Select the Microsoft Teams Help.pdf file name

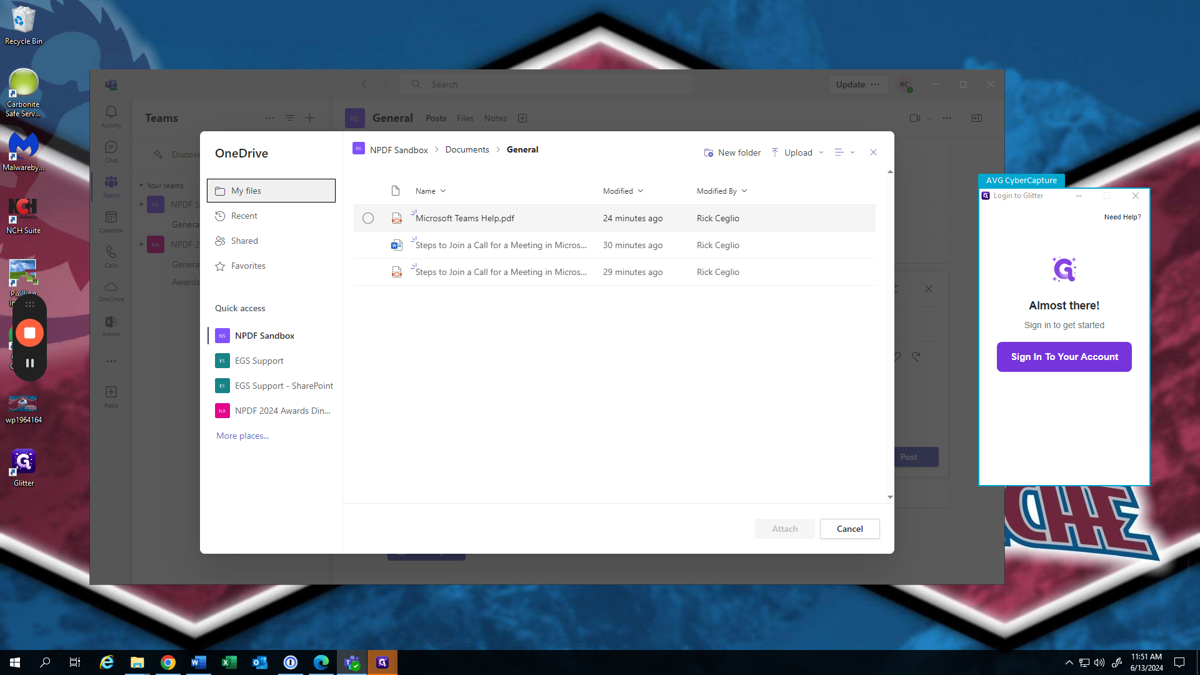point(465,218)
